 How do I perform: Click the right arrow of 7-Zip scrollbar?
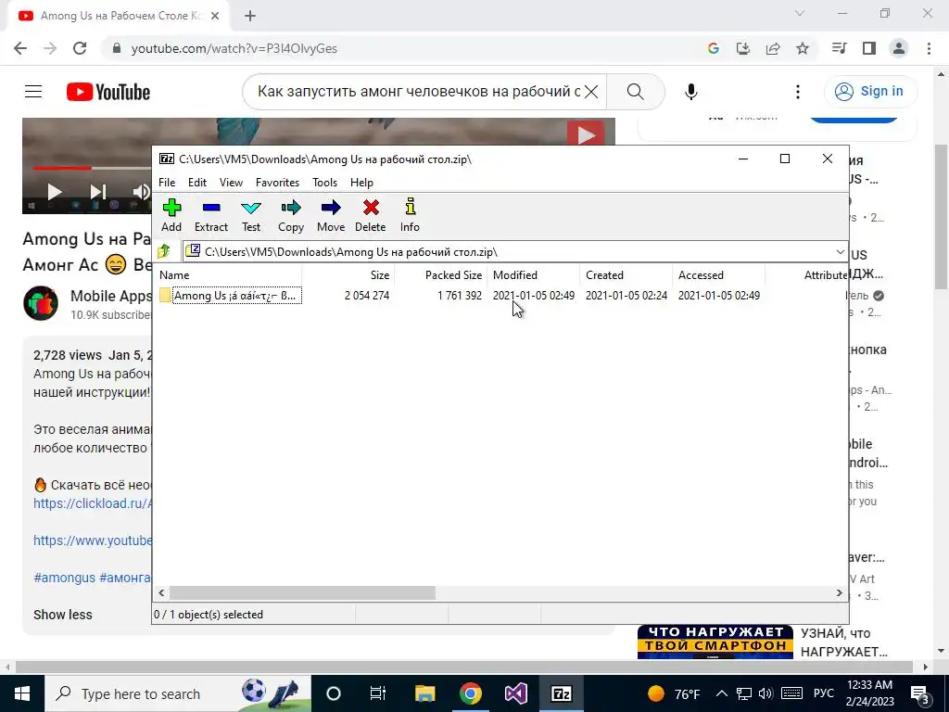pos(840,592)
